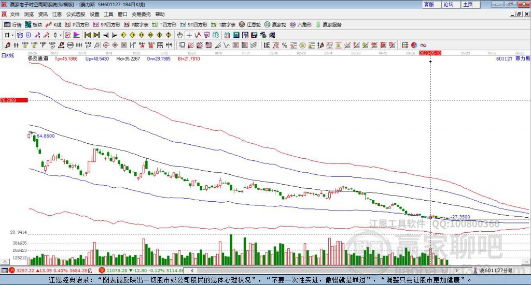
Task: Click horizontal scrollbar left arrow
Action: click(x=192, y=271)
